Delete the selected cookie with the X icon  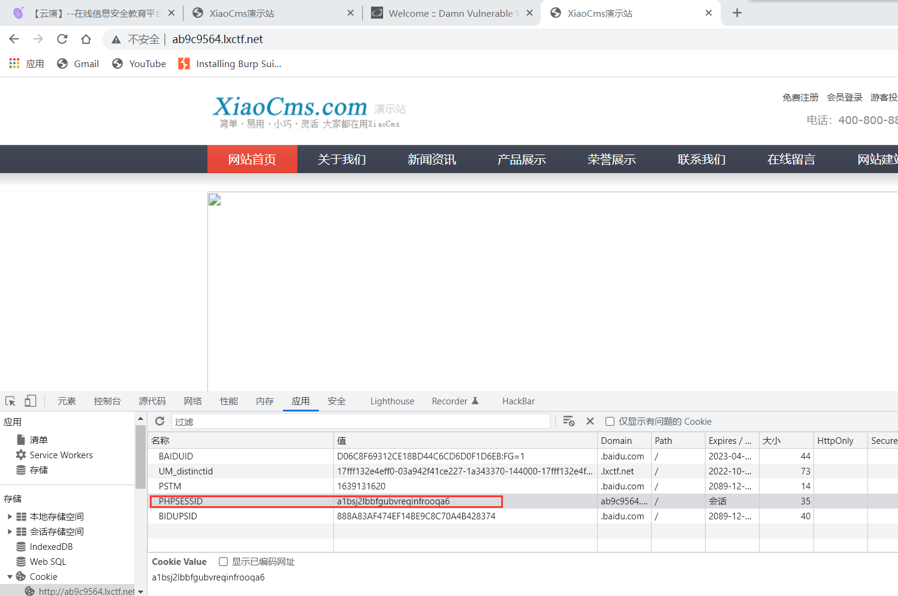tap(590, 421)
